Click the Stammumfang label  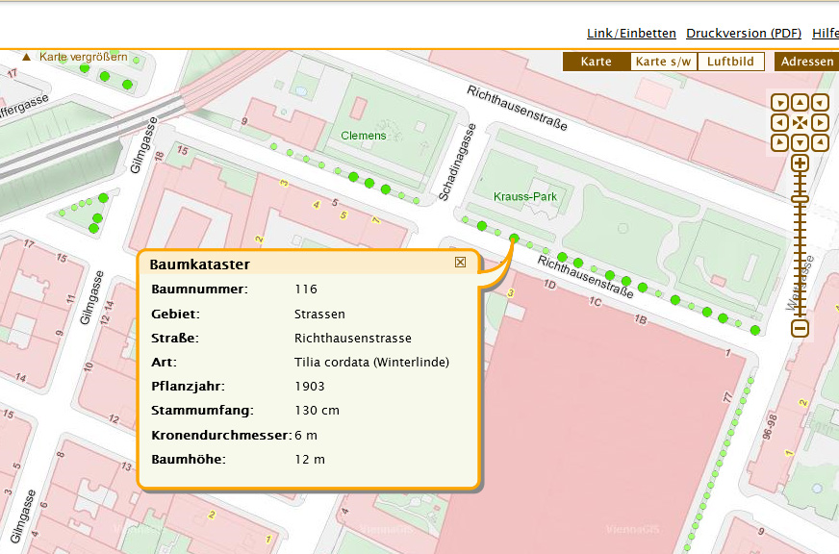[x=202, y=410]
